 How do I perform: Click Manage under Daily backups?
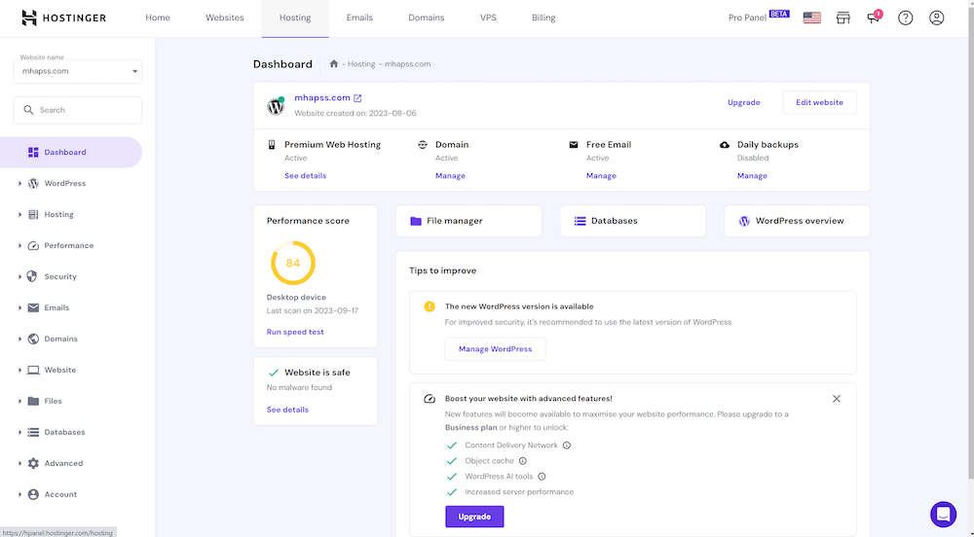[x=752, y=176]
